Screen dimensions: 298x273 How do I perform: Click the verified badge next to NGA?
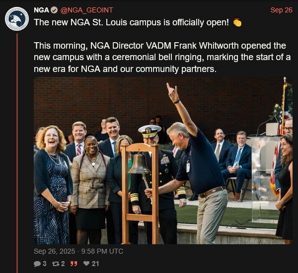[x=54, y=10]
